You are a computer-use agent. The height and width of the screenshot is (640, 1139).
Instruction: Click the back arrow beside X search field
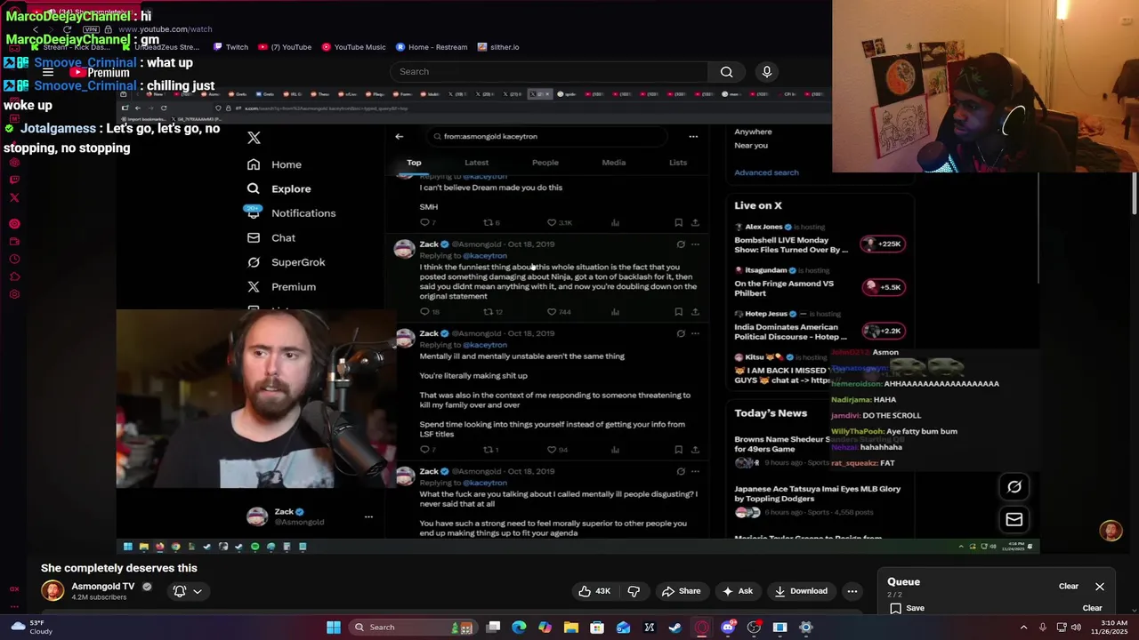tap(399, 137)
